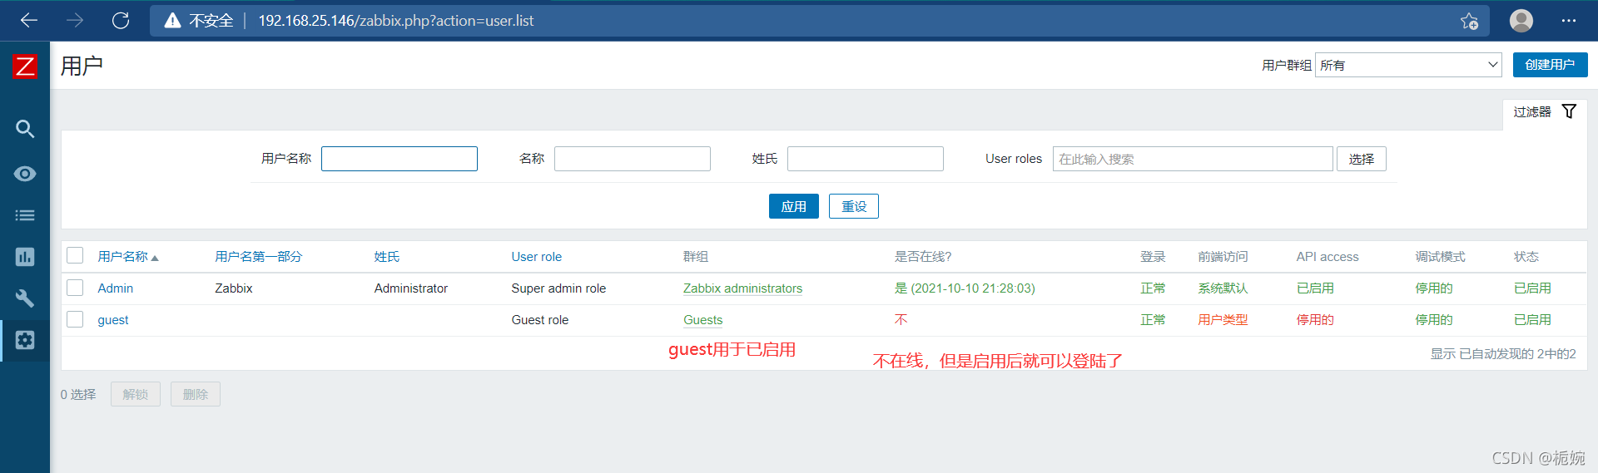The width and height of the screenshot is (1598, 473).
Task: Click the 应用 filter button
Action: coord(793,206)
